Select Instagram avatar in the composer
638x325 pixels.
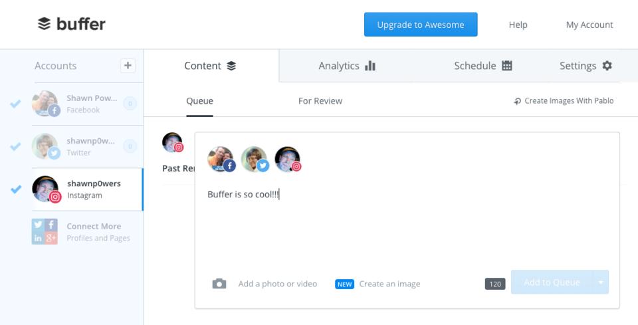pos(288,160)
